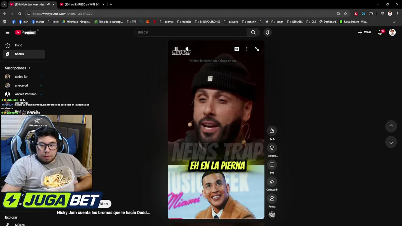Close the Asi EMPIEZO un WIPE tab
The width and height of the screenshot is (402, 226).
tap(103, 4)
